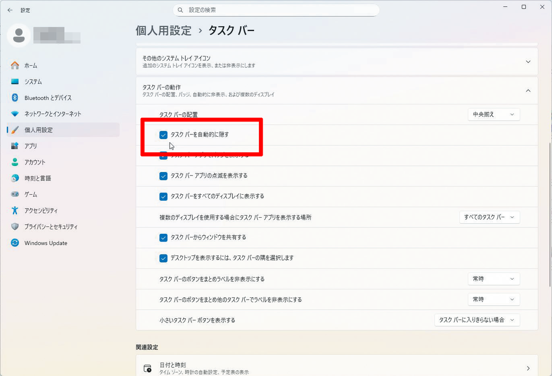Screen dimensions: 552x376
Task: Open Windows Update in the sidebar
Action: point(63,243)
